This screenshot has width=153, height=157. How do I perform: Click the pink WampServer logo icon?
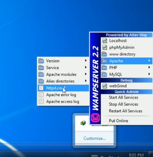pyautogui.click(x=95, y=118)
